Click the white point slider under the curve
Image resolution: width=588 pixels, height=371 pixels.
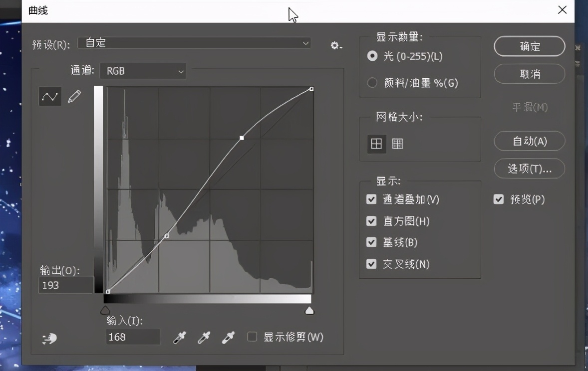[x=309, y=310]
